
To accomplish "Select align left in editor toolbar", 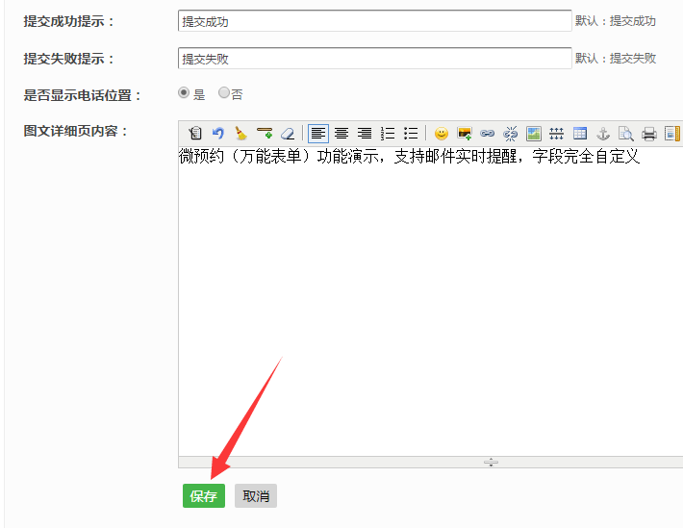I will [x=318, y=134].
